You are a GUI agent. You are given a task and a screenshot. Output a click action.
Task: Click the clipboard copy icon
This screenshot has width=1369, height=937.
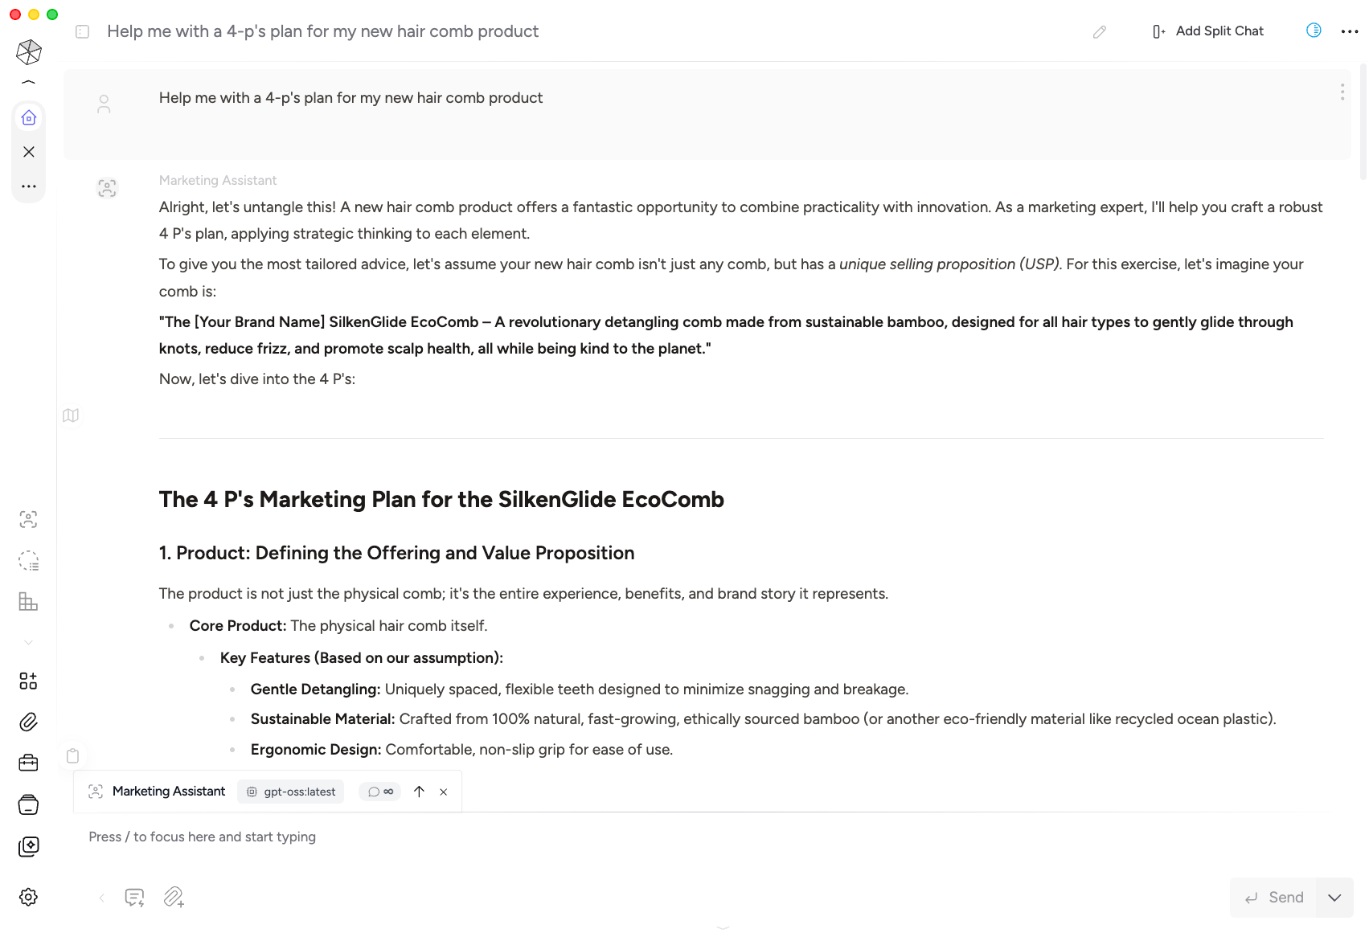click(72, 755)
